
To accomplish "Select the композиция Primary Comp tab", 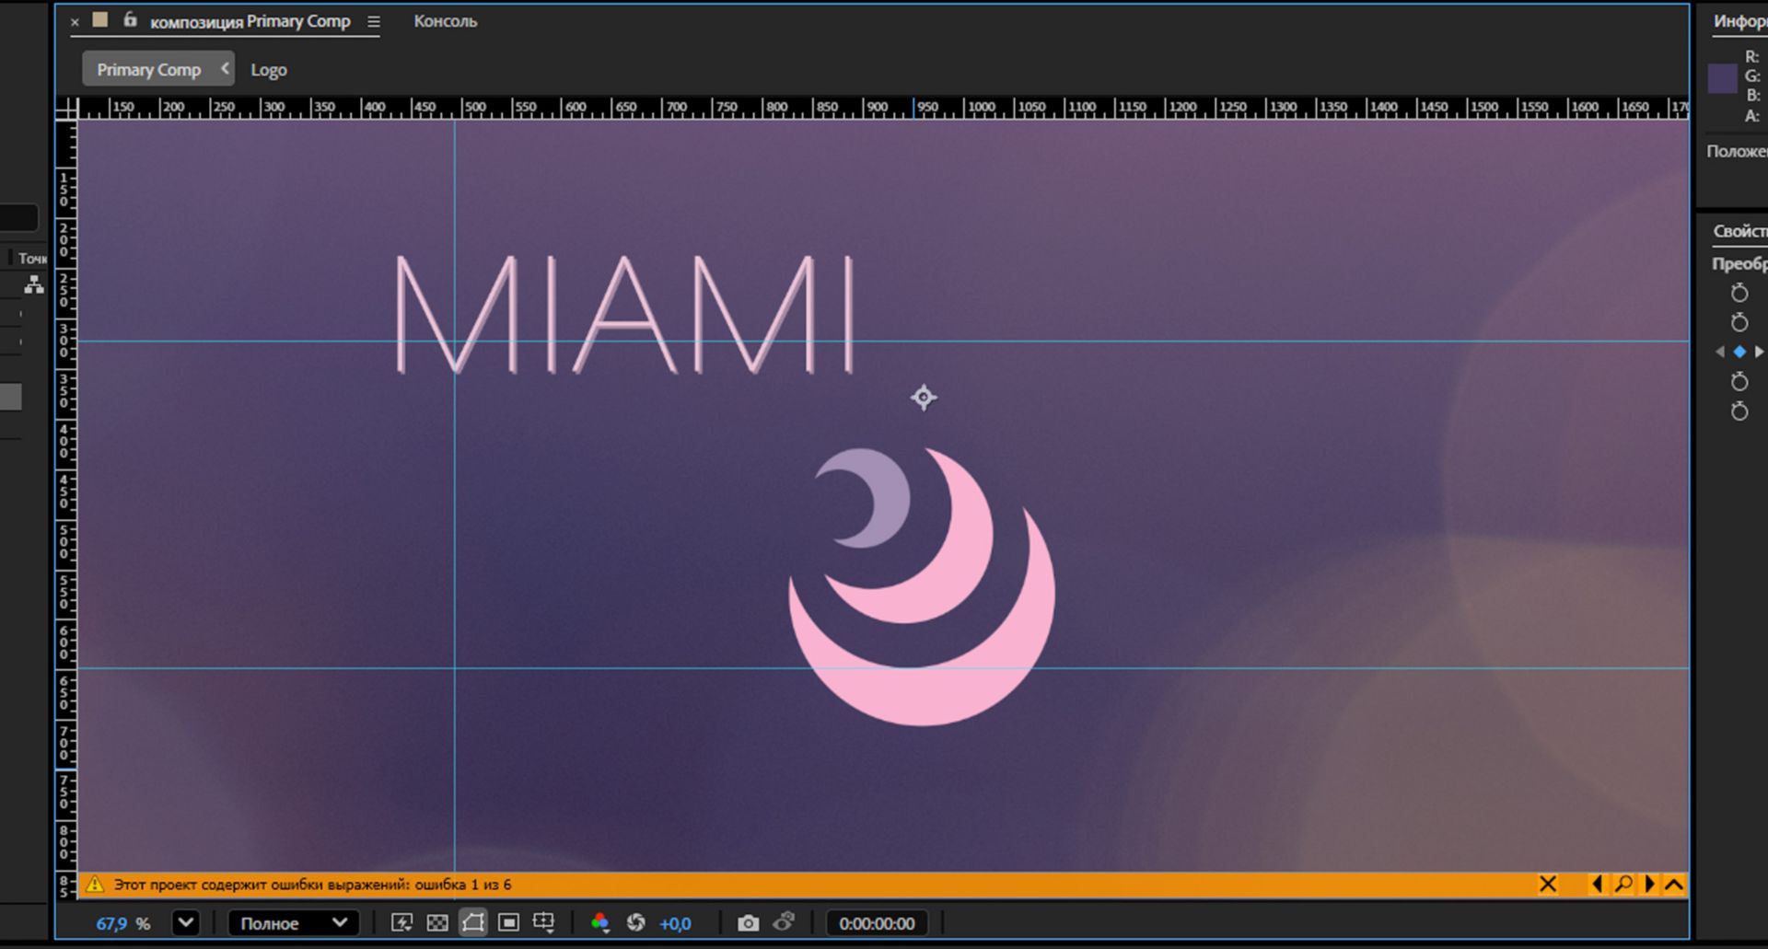I will pyautogui.click(x=250, y=21).
